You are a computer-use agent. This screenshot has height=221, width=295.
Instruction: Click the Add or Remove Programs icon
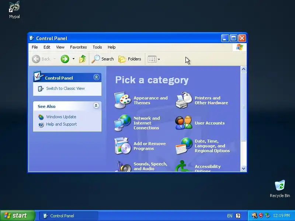[x=123, y=146]
